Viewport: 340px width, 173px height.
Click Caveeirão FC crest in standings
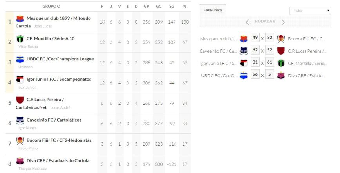coord(20,120)
